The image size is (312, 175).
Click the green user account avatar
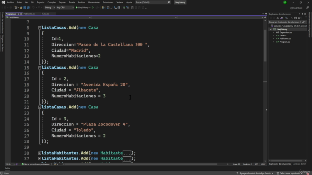(x=285, y=2)
